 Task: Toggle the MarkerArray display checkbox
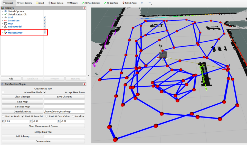point(45,33)
